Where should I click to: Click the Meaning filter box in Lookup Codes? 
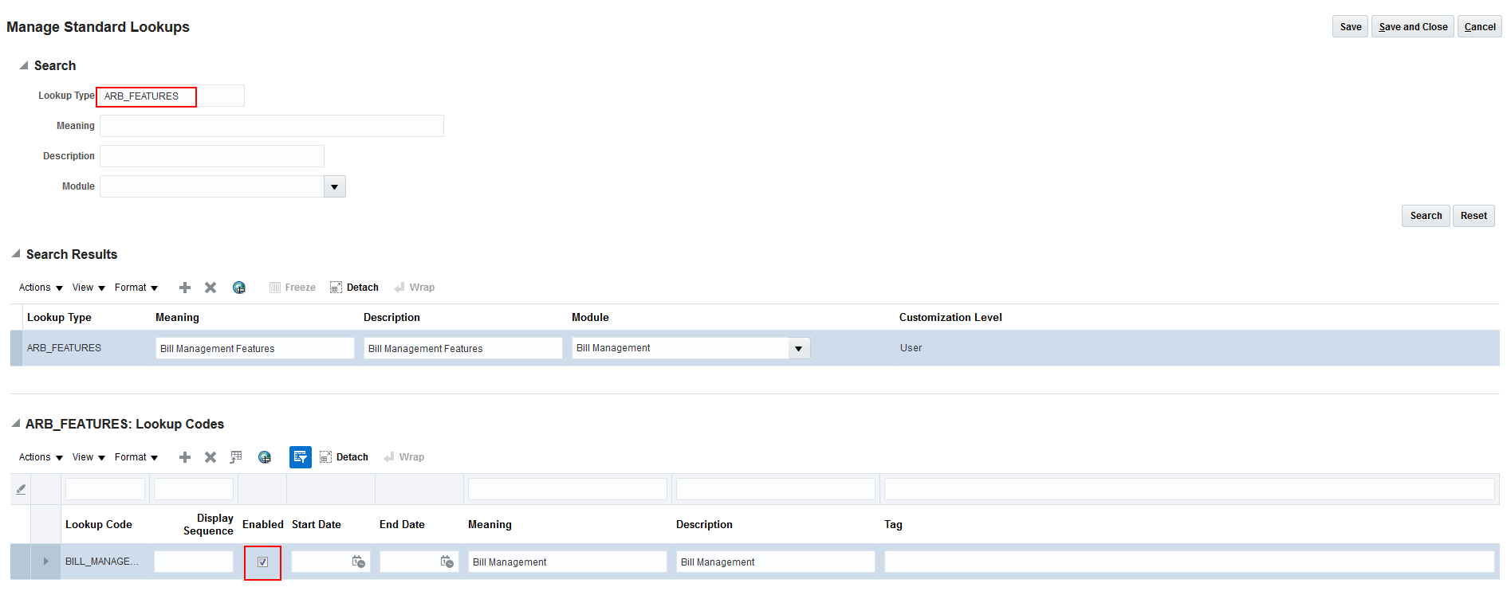(568, 489)
